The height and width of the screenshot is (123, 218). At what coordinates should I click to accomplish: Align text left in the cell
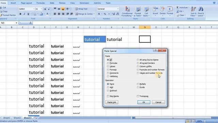(55, 14)
